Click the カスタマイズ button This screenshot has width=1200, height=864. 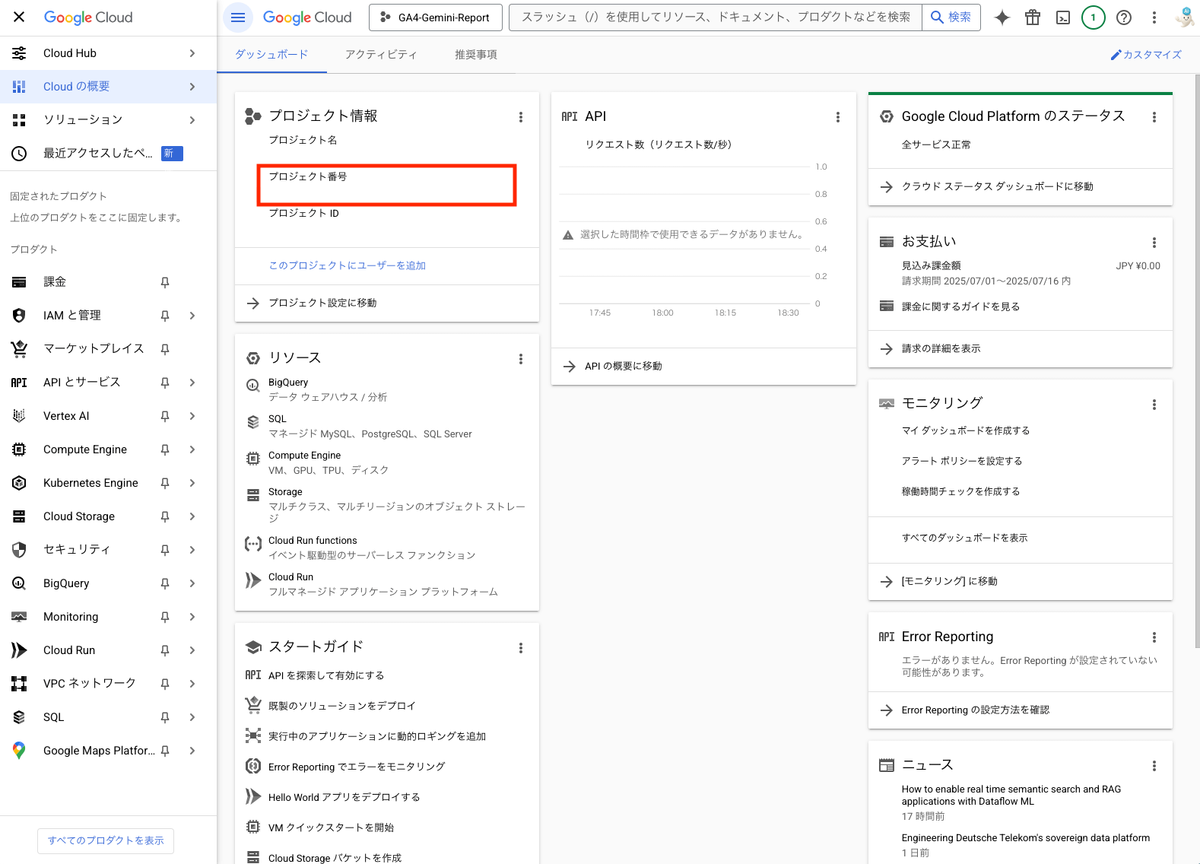pyautogui.click(x=1146, y=55)
